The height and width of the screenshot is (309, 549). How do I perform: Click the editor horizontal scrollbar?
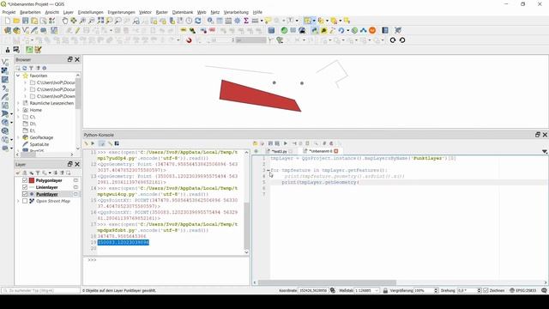click(x=327, y=282)
